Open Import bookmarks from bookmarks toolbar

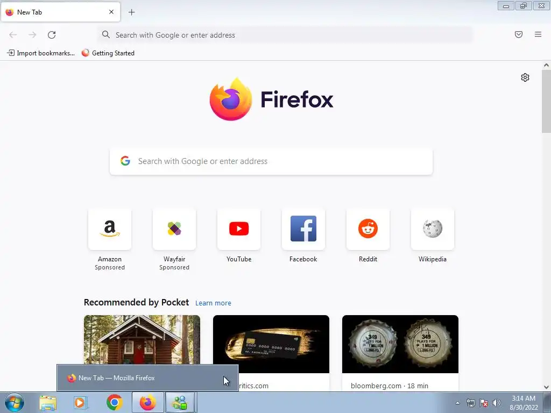coord(41,53)
